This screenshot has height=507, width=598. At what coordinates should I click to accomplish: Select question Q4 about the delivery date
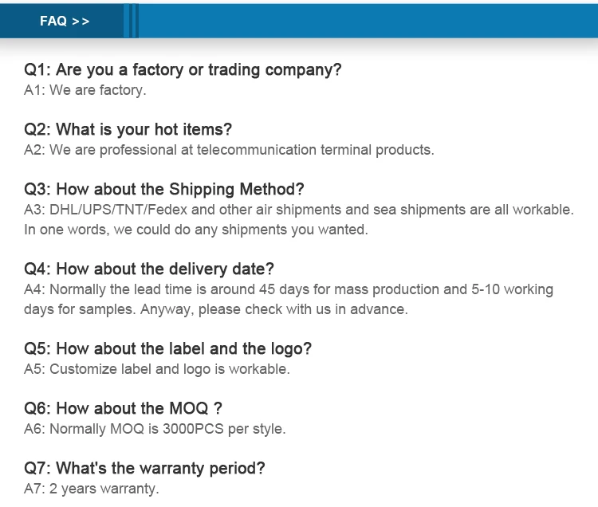(149, 269)
